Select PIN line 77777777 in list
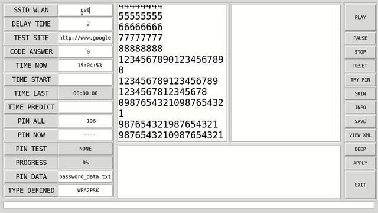The width and height of the screenshot is (378, 213). (141, 38)
